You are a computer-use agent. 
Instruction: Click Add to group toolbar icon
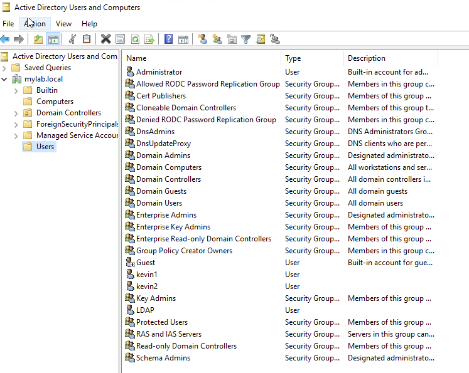275,39
